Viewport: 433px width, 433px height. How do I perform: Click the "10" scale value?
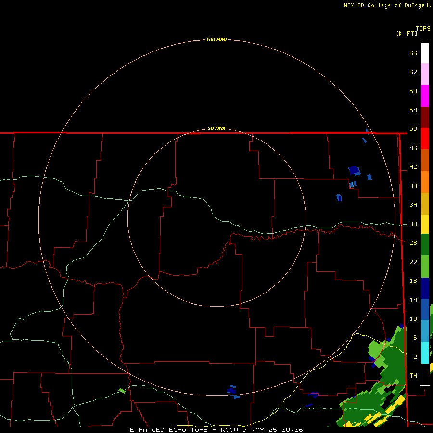coord(413,319)
